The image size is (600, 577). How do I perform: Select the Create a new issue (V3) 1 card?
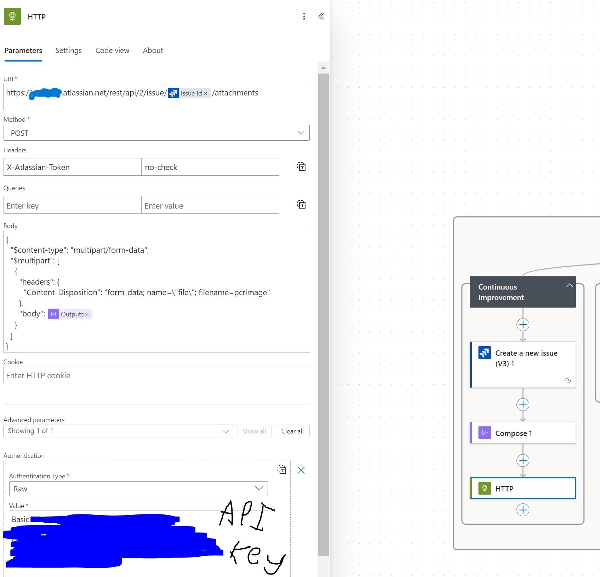523,365
